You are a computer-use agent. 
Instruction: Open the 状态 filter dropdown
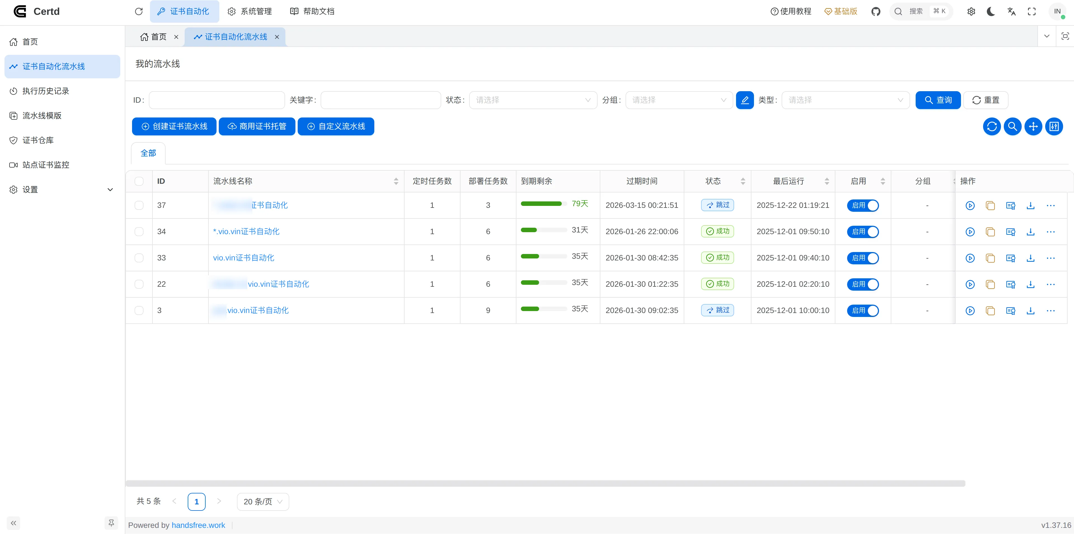coord(533,100)
